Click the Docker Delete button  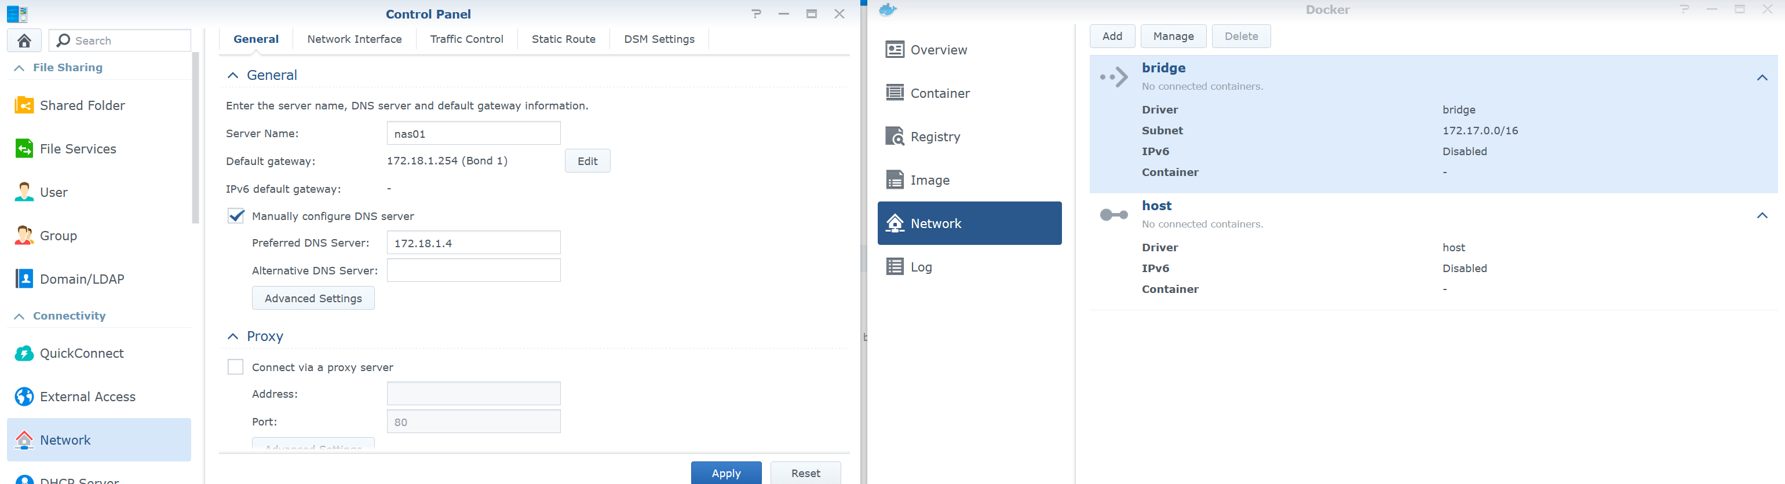click(x=1241, y=36)
